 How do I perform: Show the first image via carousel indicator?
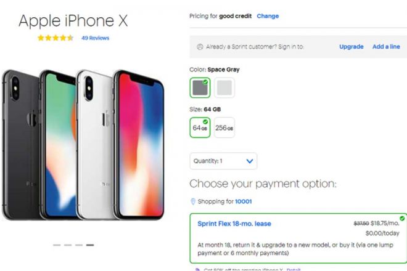(x=57, y=245)
